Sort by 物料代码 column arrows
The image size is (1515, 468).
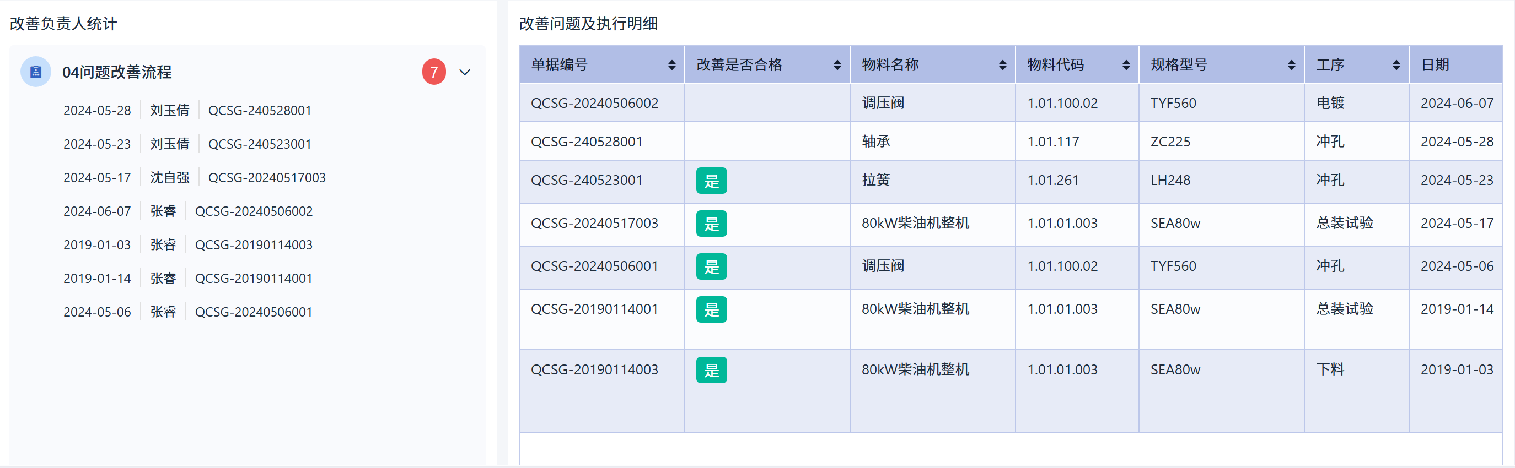1126,65
